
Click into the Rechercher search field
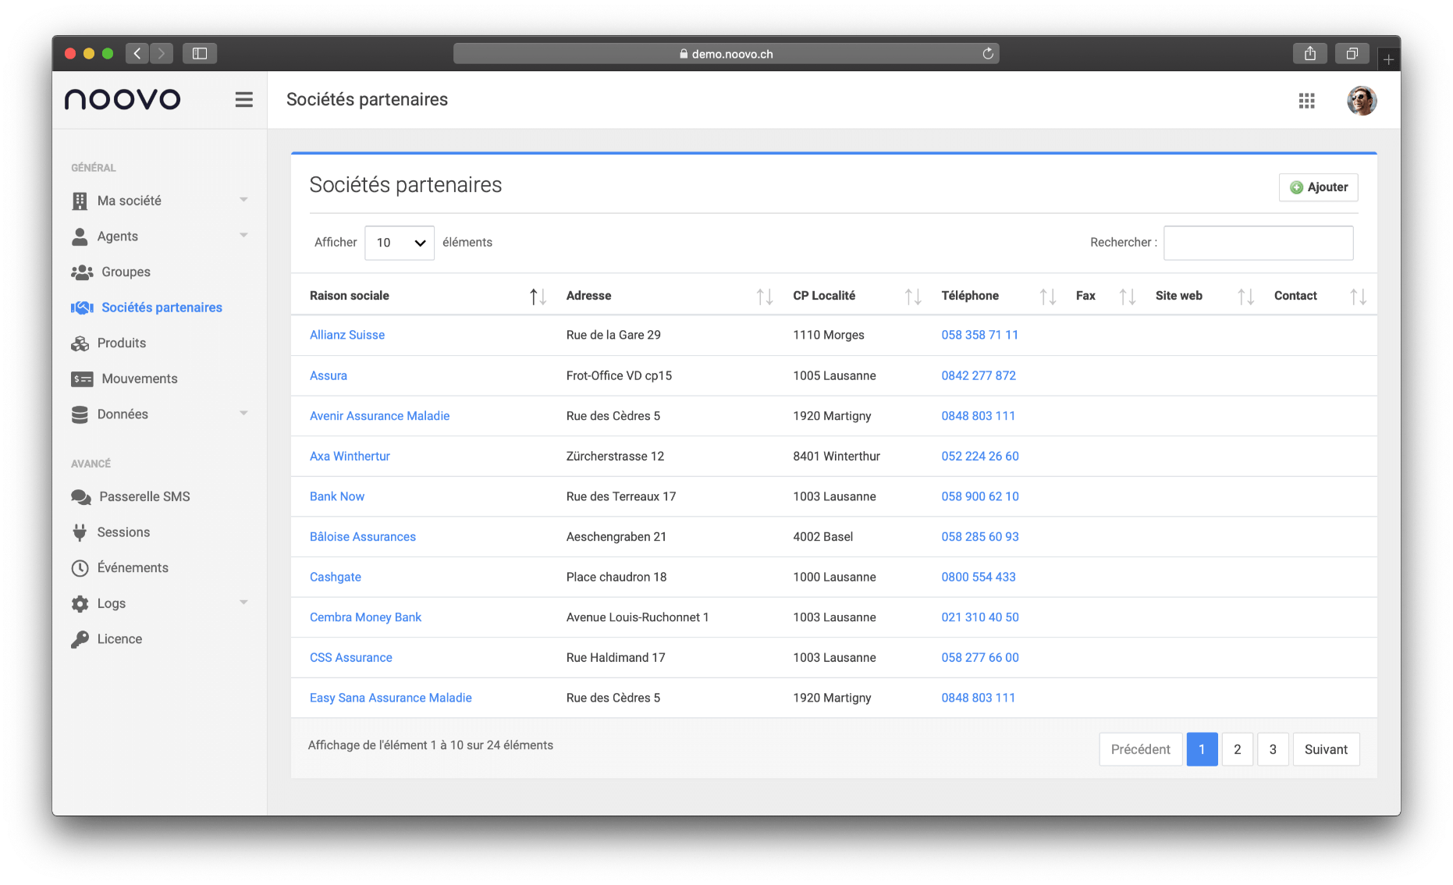click(1258, 243)
